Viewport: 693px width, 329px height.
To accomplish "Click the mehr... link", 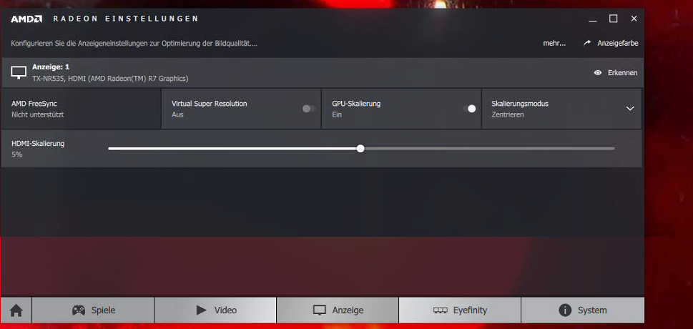I will (554, 44).
